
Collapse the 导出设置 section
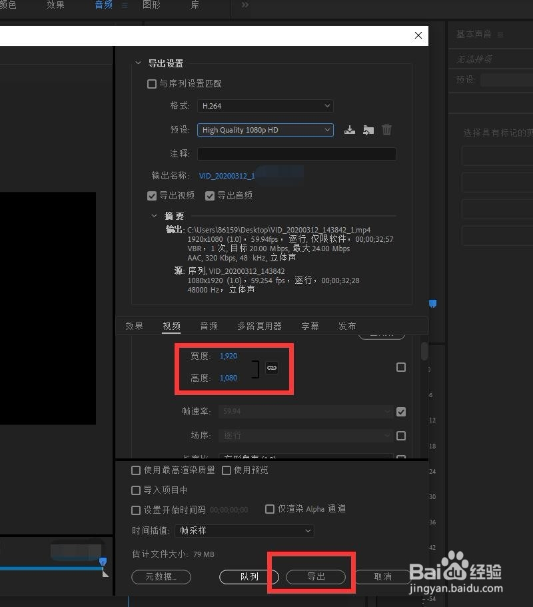point(138,63)
